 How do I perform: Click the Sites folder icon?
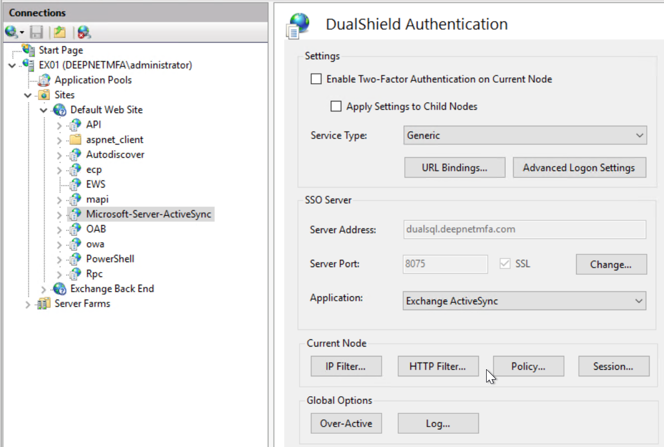tap(45, 95)
